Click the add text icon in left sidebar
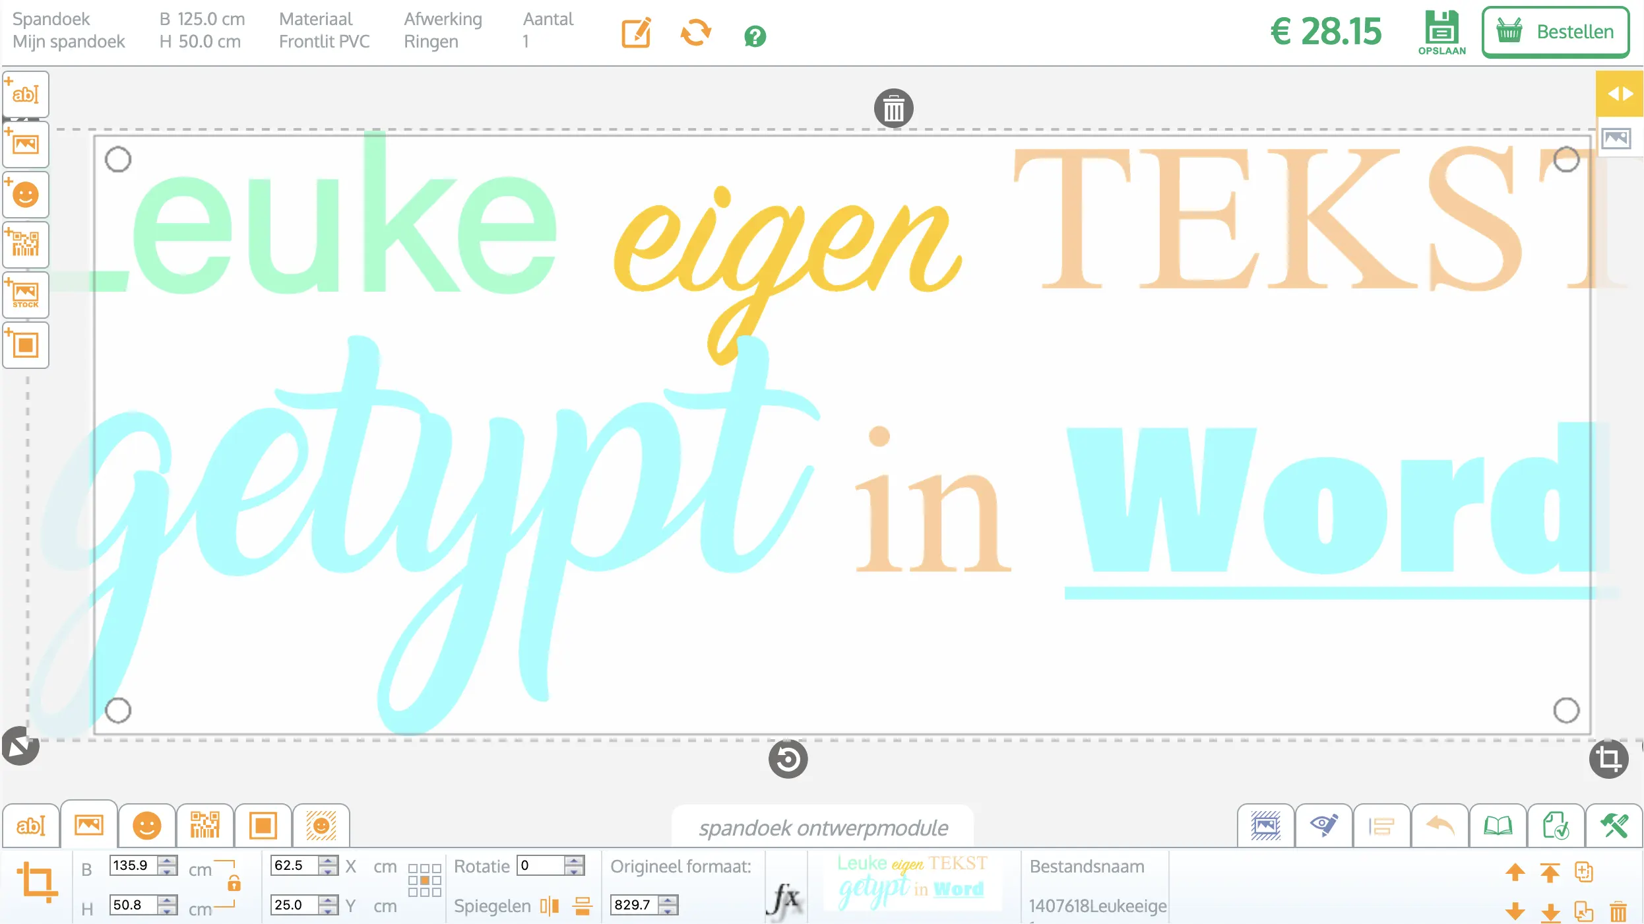This screenshot has height=924, width=1644. click(26, 94)
